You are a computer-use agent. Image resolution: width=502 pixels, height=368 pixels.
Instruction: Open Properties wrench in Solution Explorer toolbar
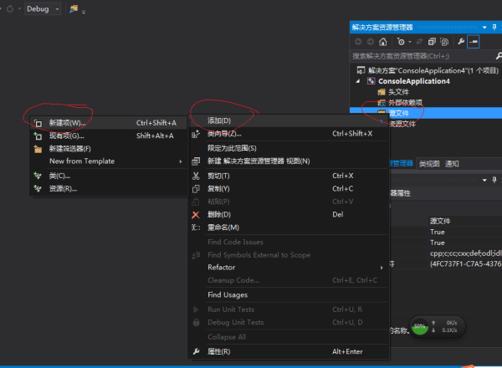pyautogui.click(x=461, y=42)
